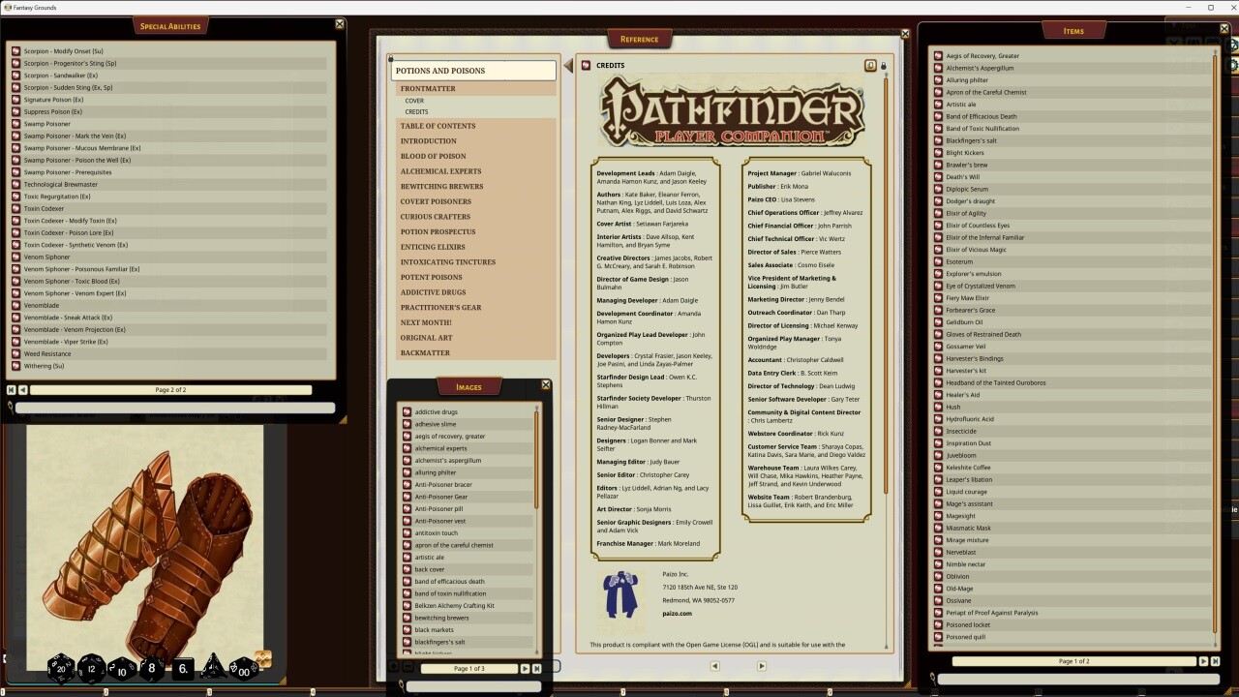Click the Credits page link icon

[x=586, y=66]
